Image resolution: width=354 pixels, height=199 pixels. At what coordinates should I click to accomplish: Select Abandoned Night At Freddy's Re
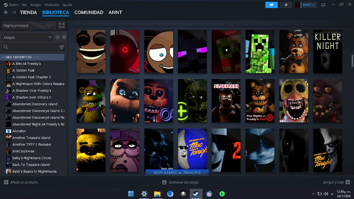(x=39, y=124)
